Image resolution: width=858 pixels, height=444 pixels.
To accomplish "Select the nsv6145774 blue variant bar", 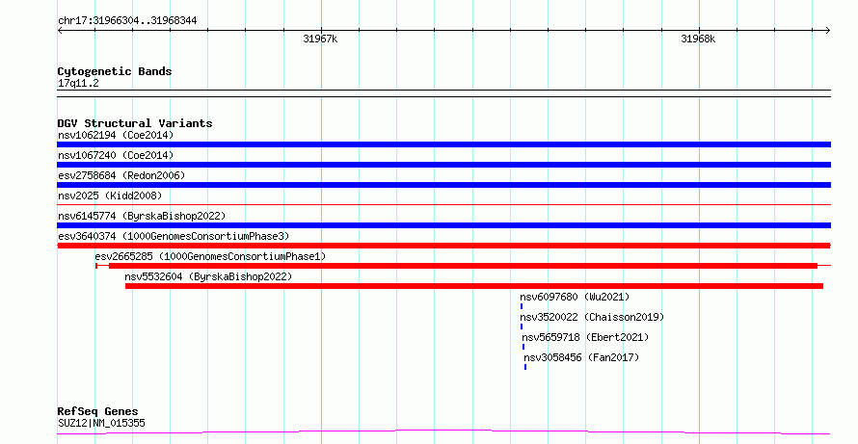I will (443, 225).
